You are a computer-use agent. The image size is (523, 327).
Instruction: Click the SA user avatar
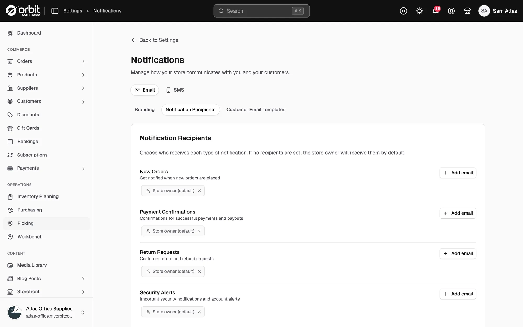point(484,11)
